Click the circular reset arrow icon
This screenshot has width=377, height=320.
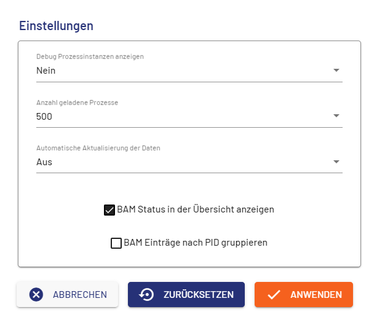coord(146,295)
